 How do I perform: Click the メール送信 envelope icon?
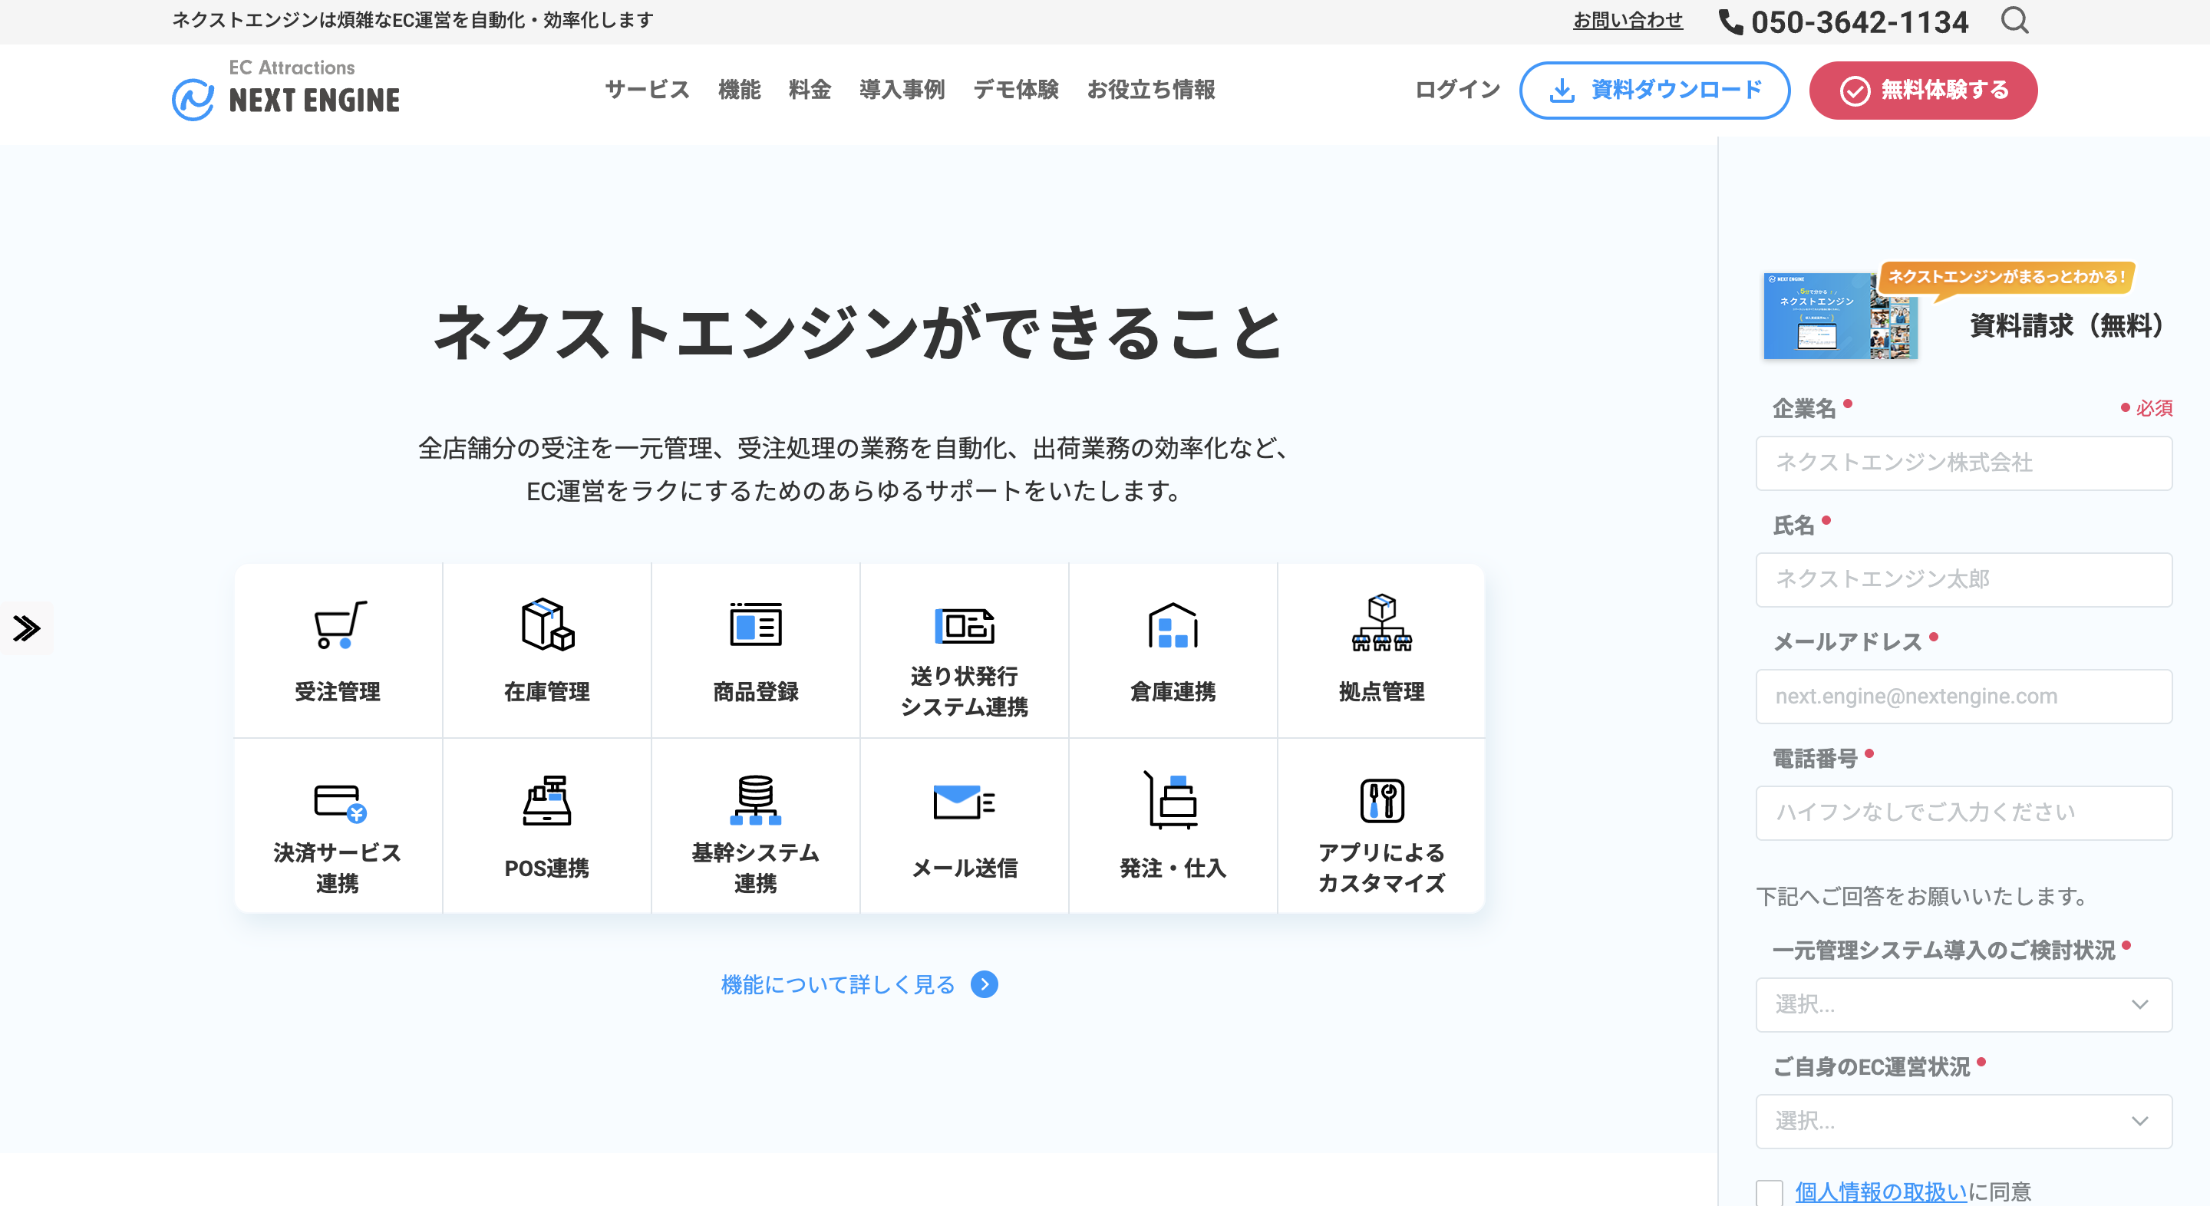tap(964, 801)
